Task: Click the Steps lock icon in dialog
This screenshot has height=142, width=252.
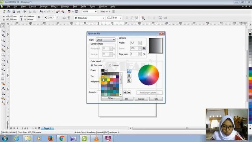Action: pos(144,48)
